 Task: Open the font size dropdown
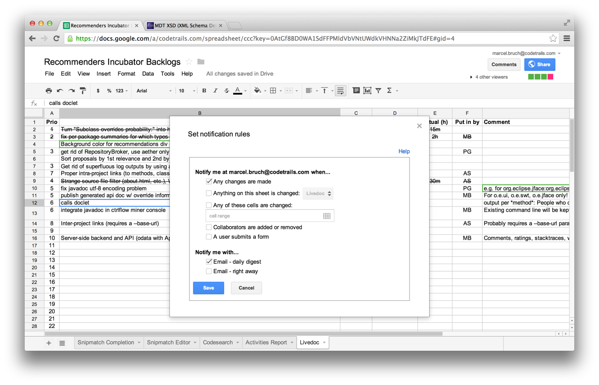[187, 91]
